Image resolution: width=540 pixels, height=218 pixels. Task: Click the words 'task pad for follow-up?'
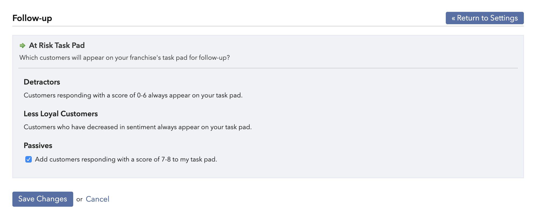pos(196,58)
